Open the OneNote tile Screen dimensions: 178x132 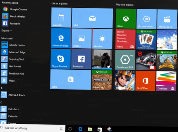[166, 81]
